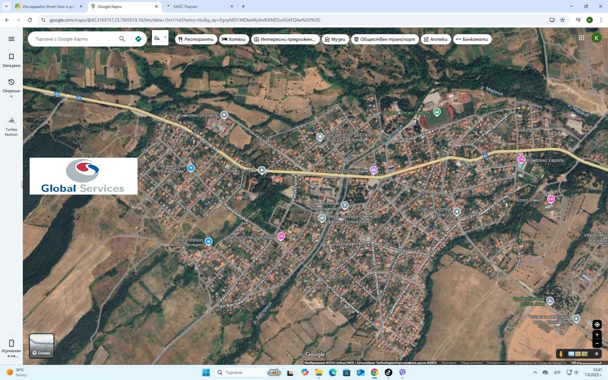
Task: Toggle the Ресторанти filter chip
Action: (x=196, y=39)
